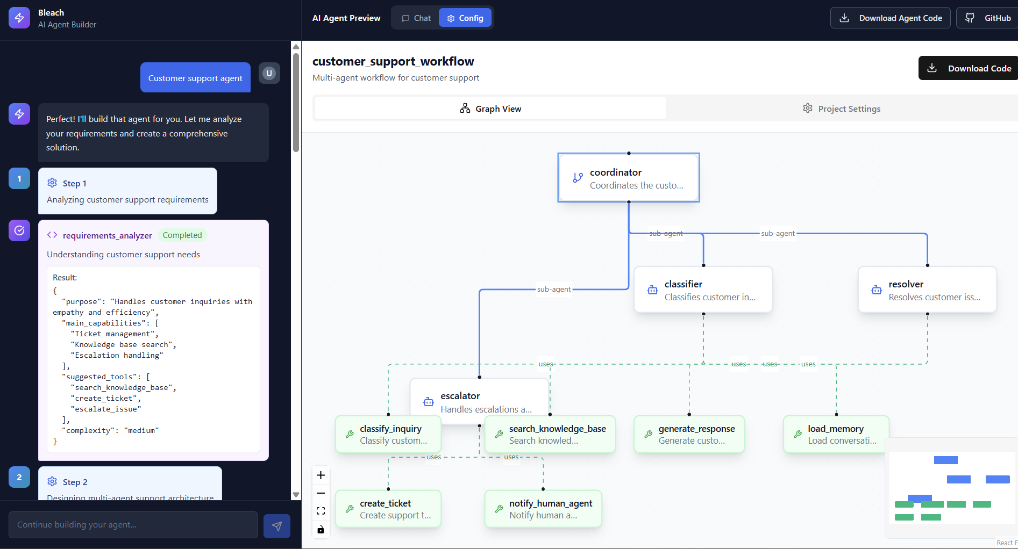Click the chat panel scrollbar thumb

click(x=296, y=102)
